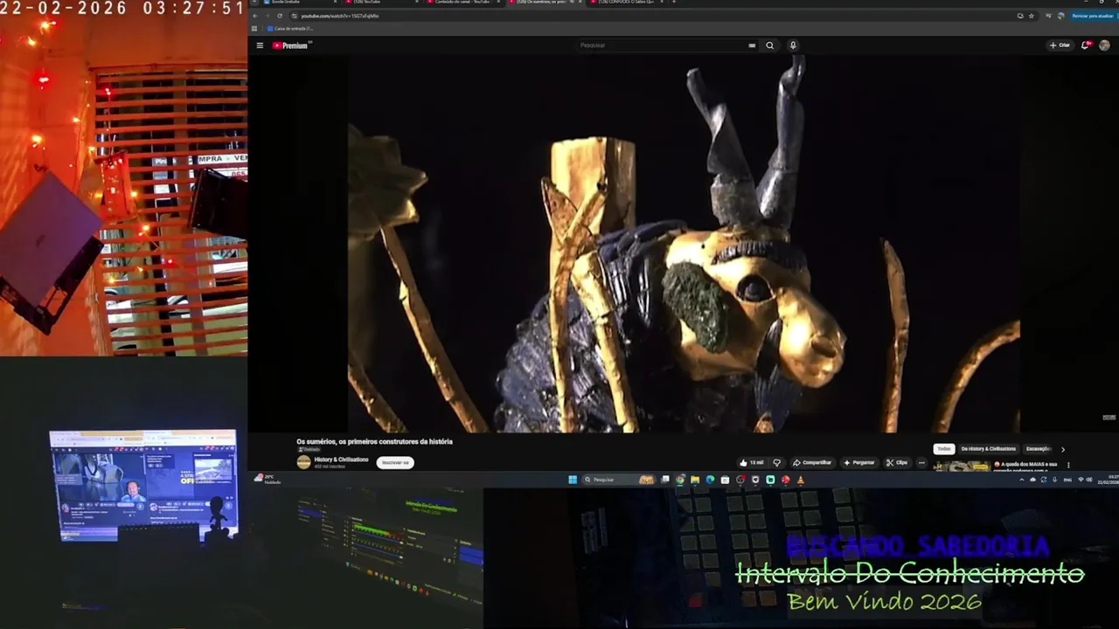This screenshot has width=1119, height=629.
Task: Open the YouTube notifications bell
Action: [1086, 45]
